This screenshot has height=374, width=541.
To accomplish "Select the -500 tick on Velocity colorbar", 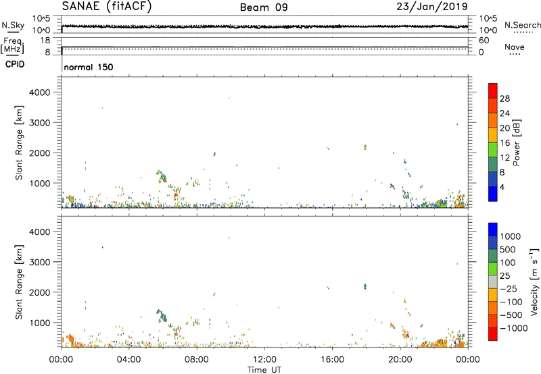I will pos(511,315).
